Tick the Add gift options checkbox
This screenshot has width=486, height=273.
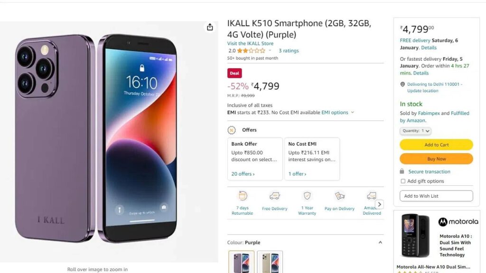[x=403, y=181]
